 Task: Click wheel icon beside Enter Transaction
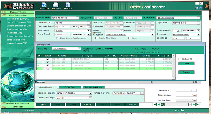(4, 15)
